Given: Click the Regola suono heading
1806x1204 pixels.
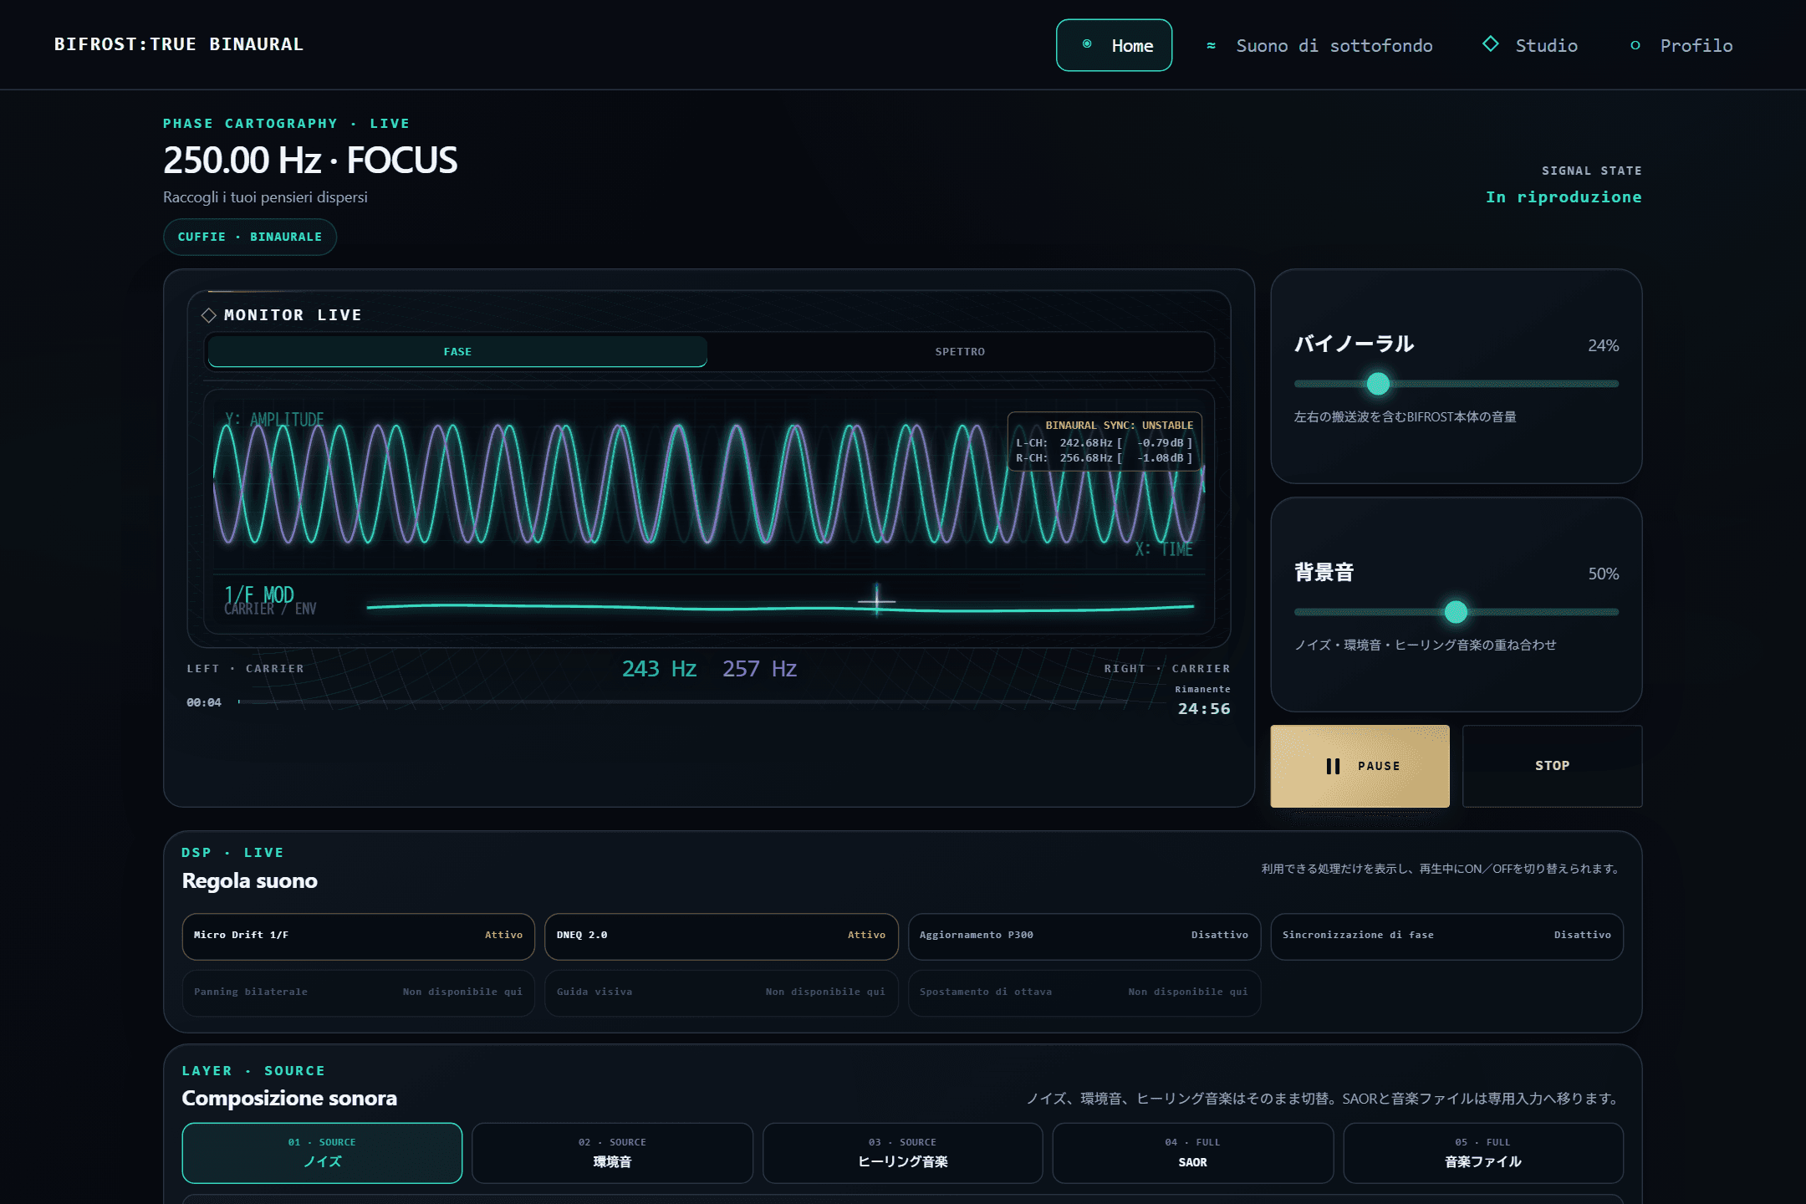Looking at the screenshot, I should tap(250, 881).
